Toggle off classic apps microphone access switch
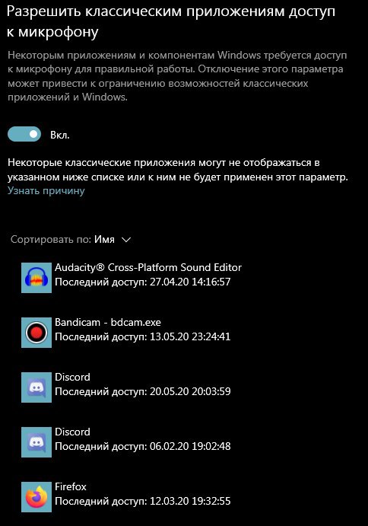This screenshot has height=526, width=368. click(24, 134)
